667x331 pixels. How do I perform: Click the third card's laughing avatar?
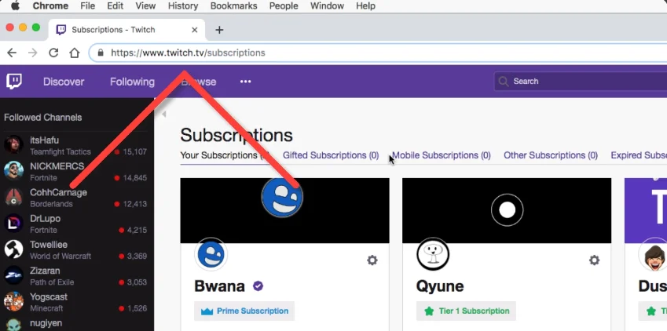[x=654, y=256]
